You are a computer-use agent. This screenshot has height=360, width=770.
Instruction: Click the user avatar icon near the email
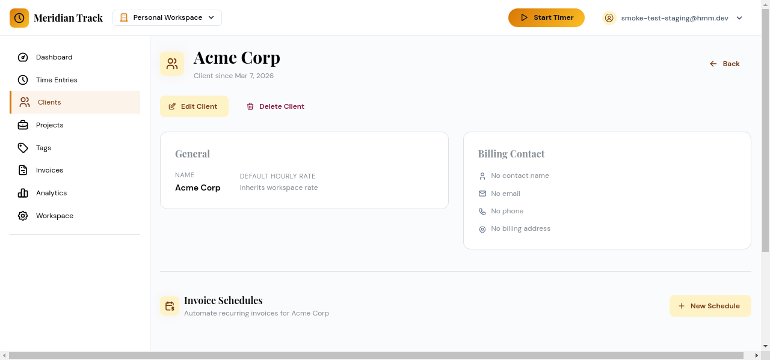click(609, 17)
